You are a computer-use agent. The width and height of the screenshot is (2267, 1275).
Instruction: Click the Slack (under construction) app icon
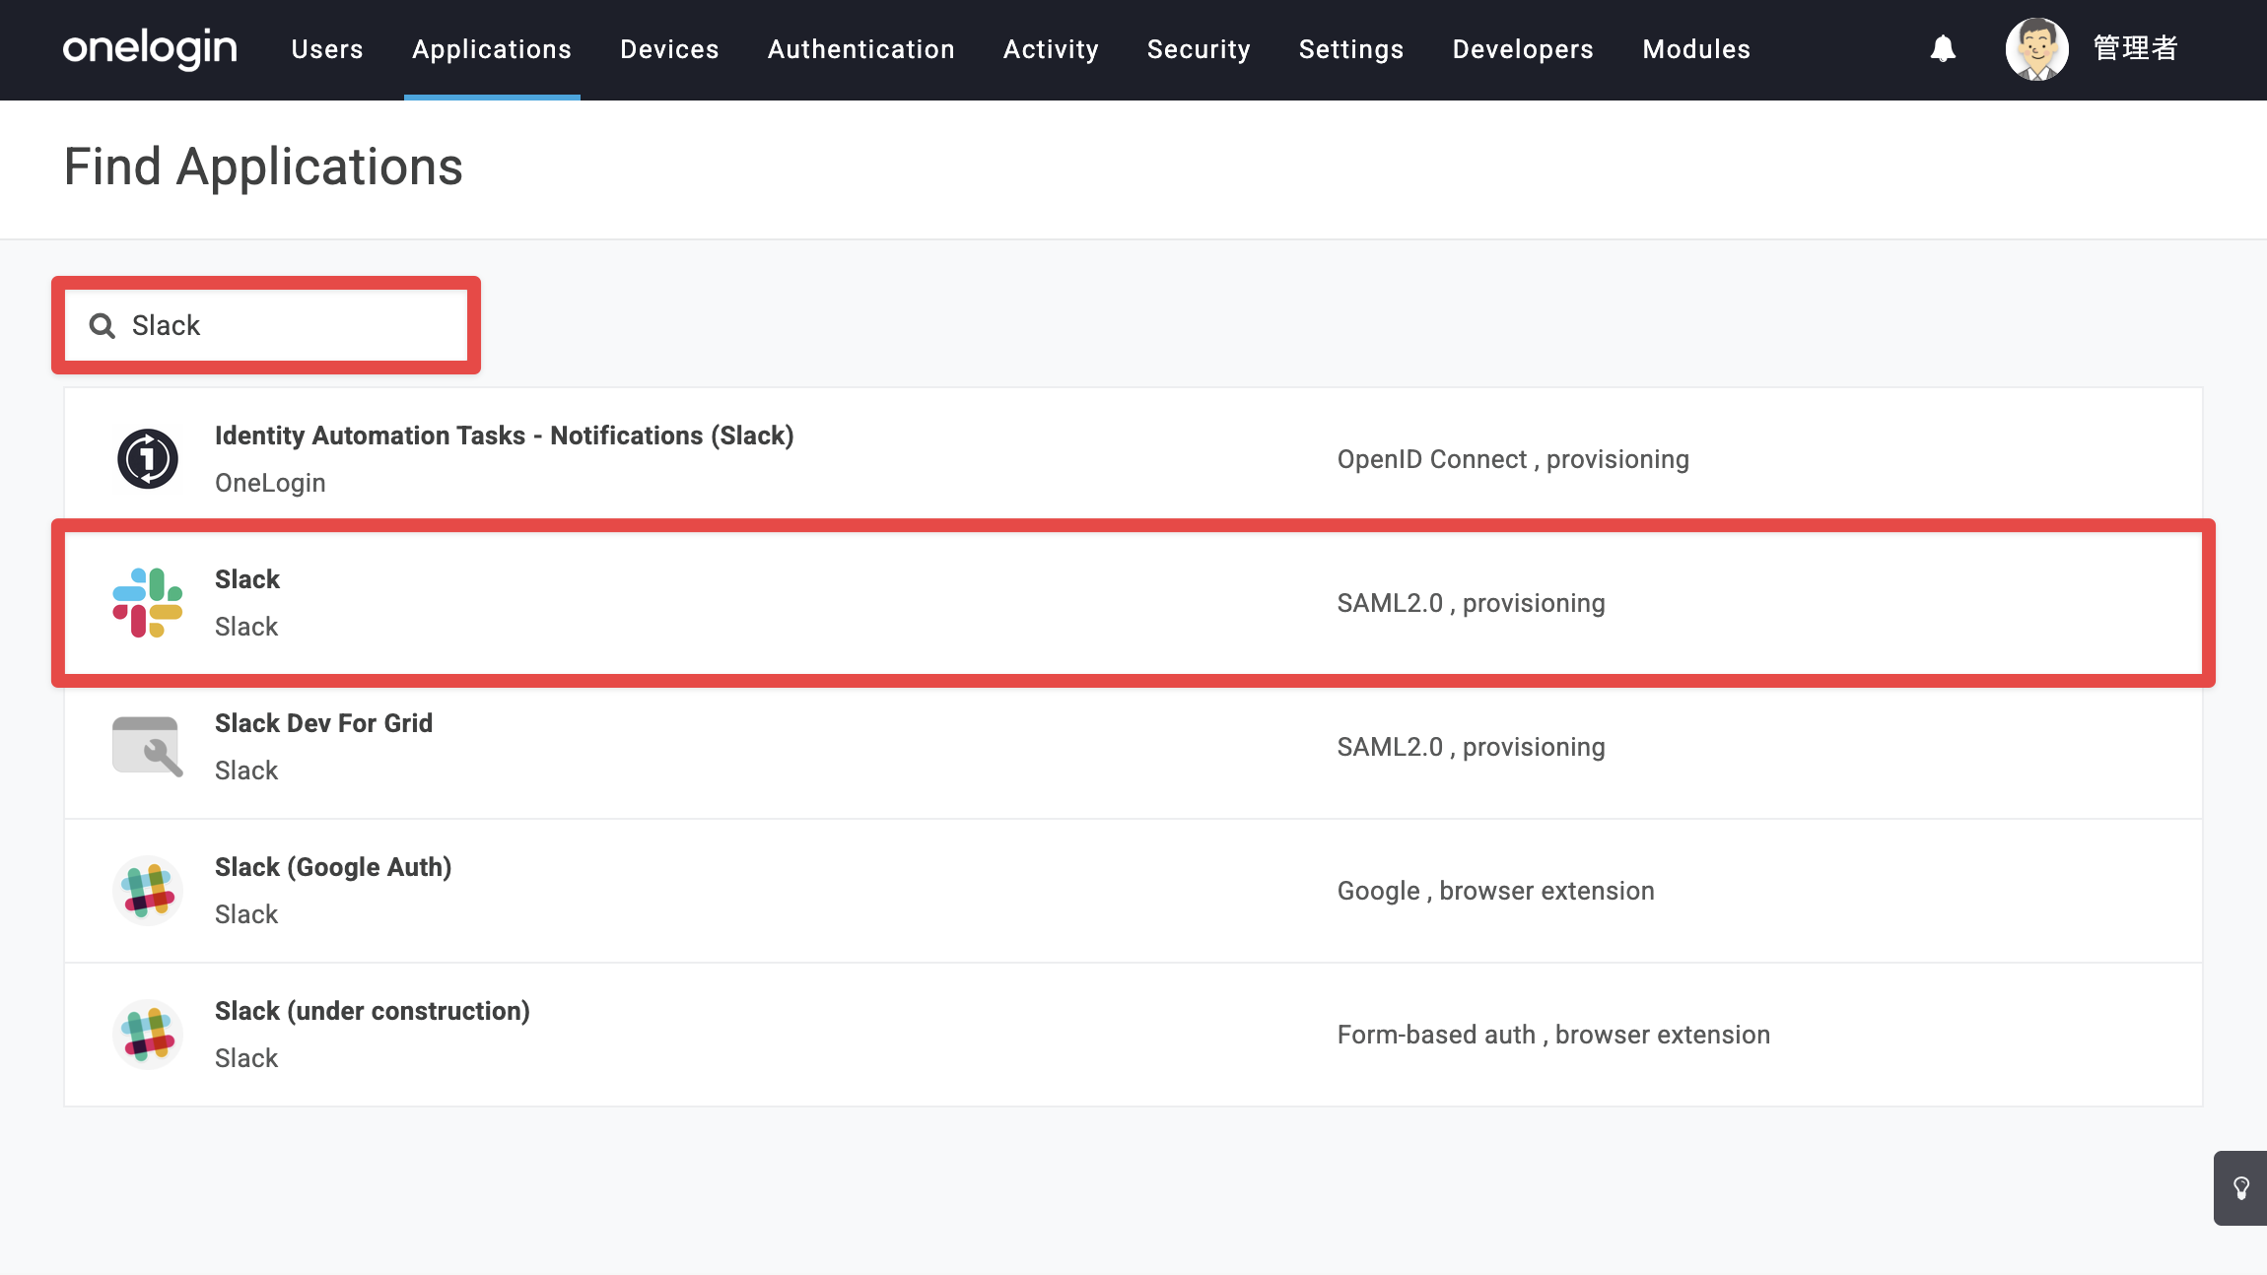(148, 1035)
